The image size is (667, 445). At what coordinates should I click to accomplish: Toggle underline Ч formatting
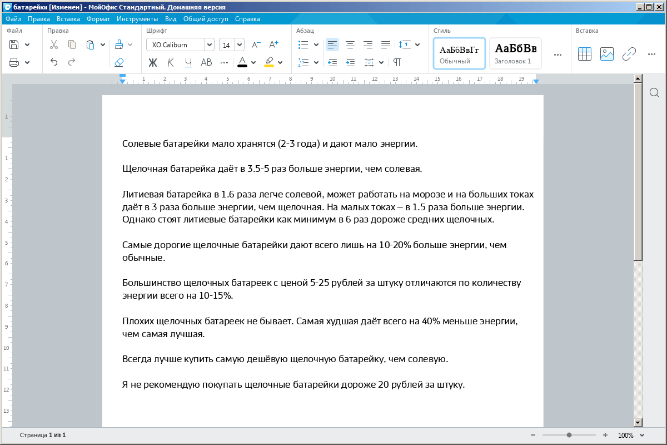(188, 62)
